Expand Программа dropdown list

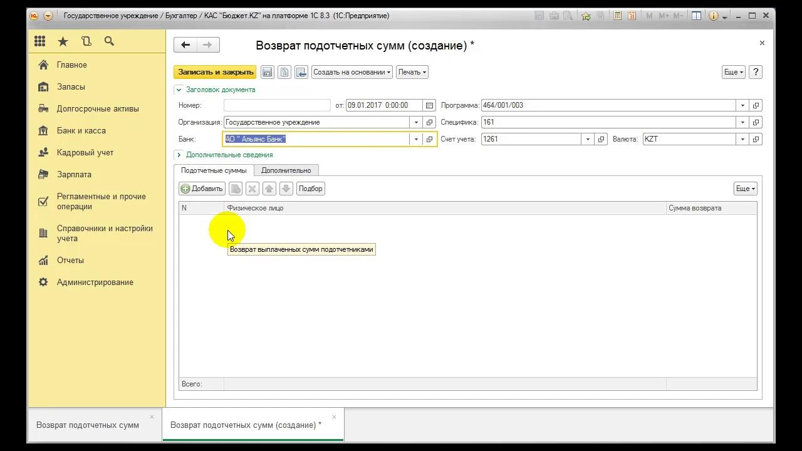[x=742, y=105]
